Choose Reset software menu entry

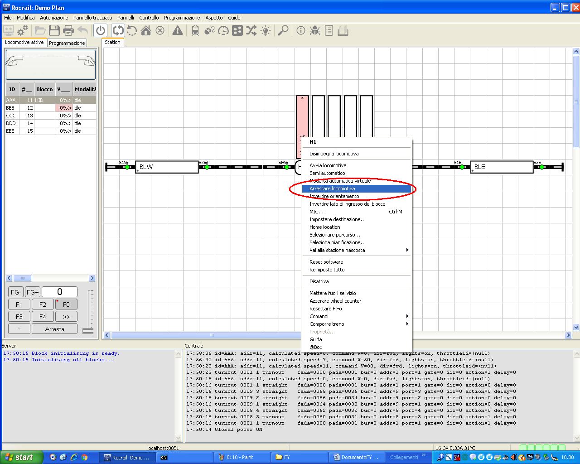[357, 262]
